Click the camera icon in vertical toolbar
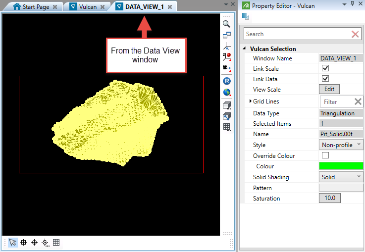365x252 pixels. [226, 68]
